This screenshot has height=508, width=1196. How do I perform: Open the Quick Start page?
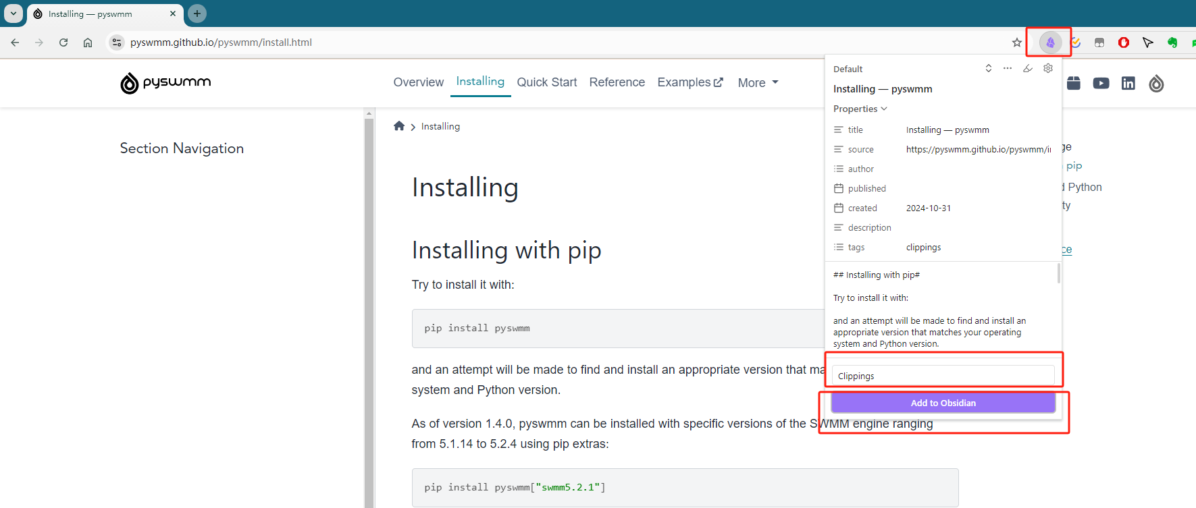click(547, 82)
